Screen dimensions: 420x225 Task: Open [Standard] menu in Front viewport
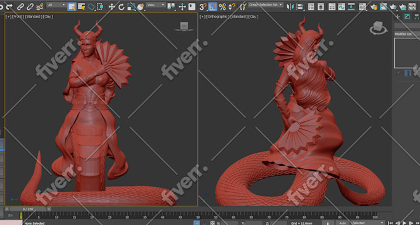[33, 17]
